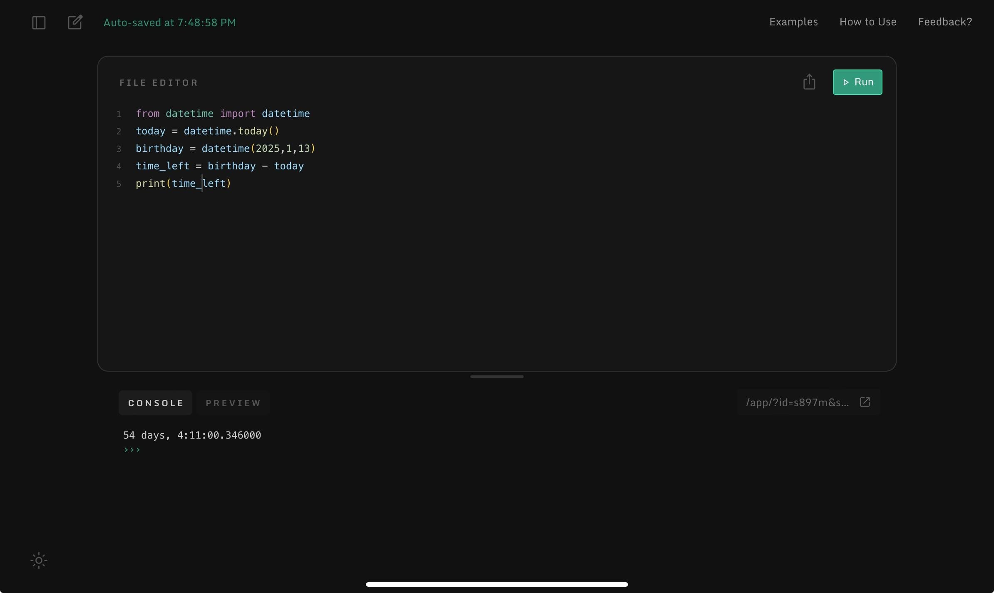Toggle the sidebar panel icon
Screen dimensions: 994x593
(38, 22)
